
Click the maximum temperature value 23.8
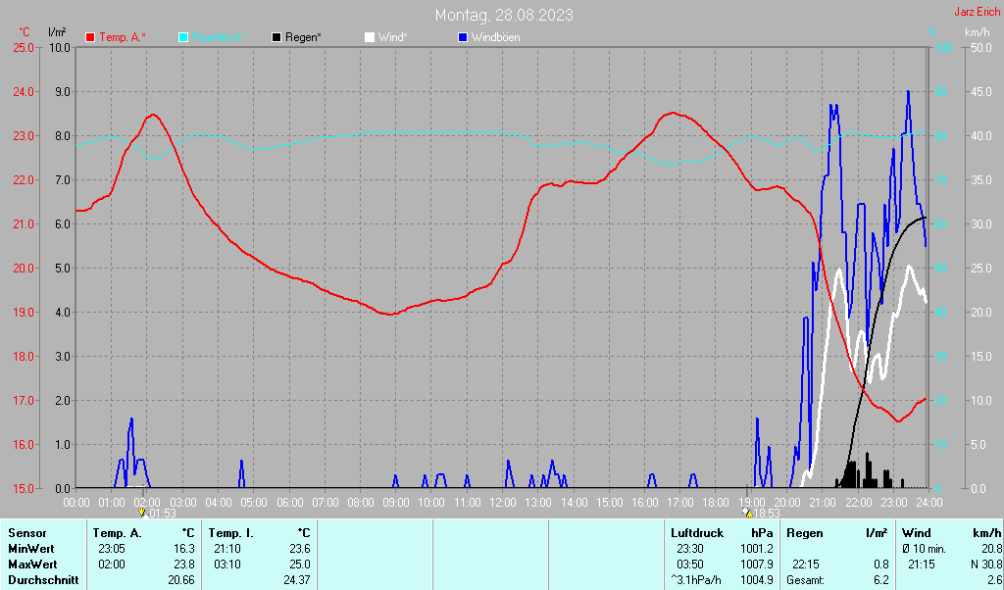(x=184, y=565)
